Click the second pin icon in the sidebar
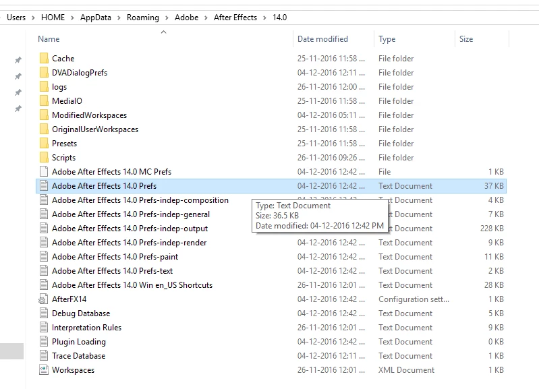 tap(18, 76)
